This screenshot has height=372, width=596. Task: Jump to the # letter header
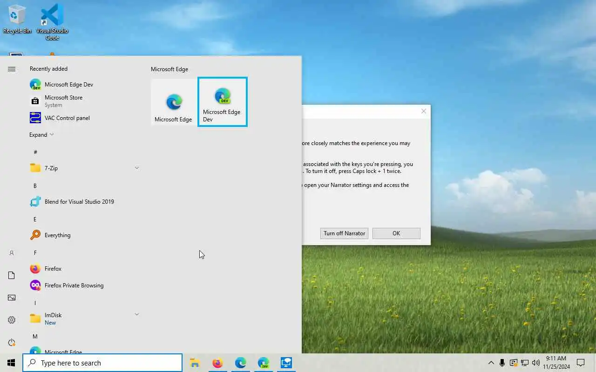(x=35, y=152)
